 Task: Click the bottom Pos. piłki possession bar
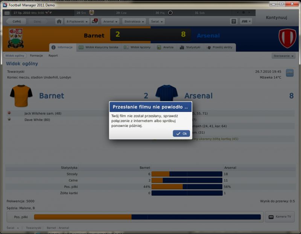147,217
